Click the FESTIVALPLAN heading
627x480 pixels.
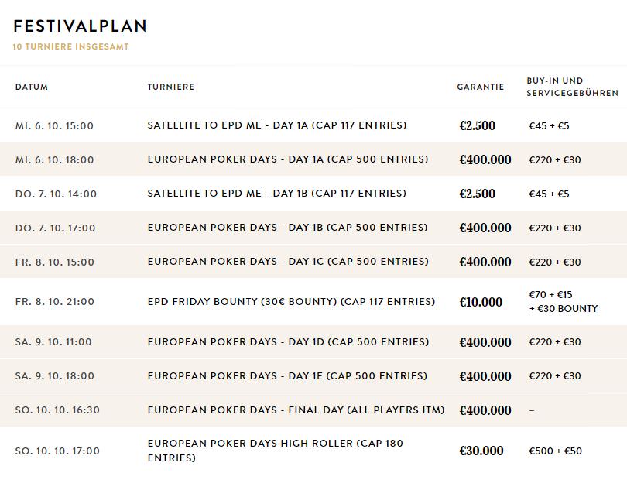pos(80,26)
